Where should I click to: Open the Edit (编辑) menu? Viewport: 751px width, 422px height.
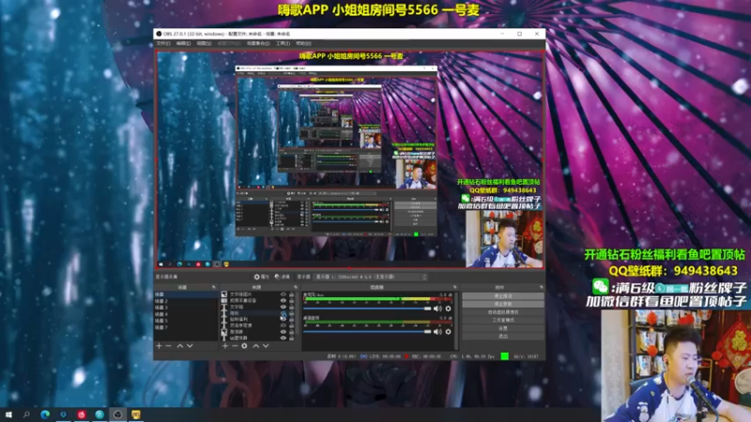point(183,43)
